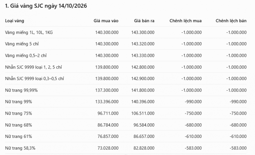
Task: Select row label 'Nữ trang 58,3%'
Action: click(x=20, y=148)
